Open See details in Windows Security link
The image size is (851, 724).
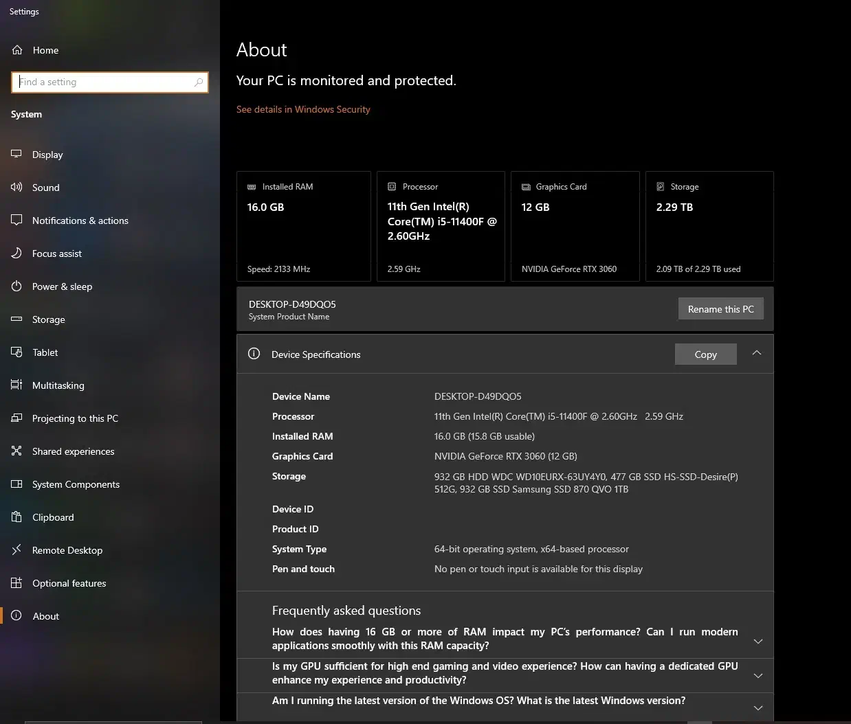303,109
